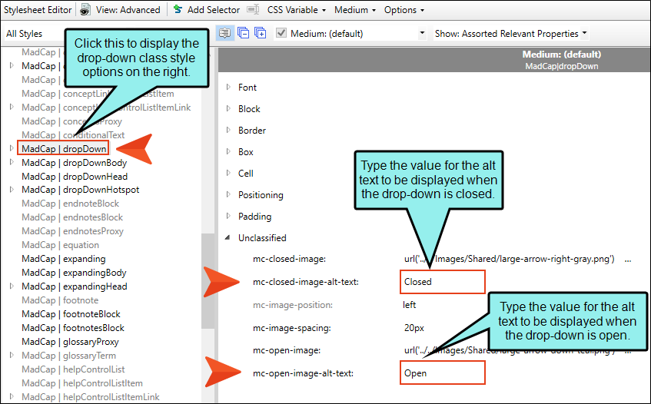
Task: Click ellipsis button next to mc-closed-image value
Action: point(628,260)
